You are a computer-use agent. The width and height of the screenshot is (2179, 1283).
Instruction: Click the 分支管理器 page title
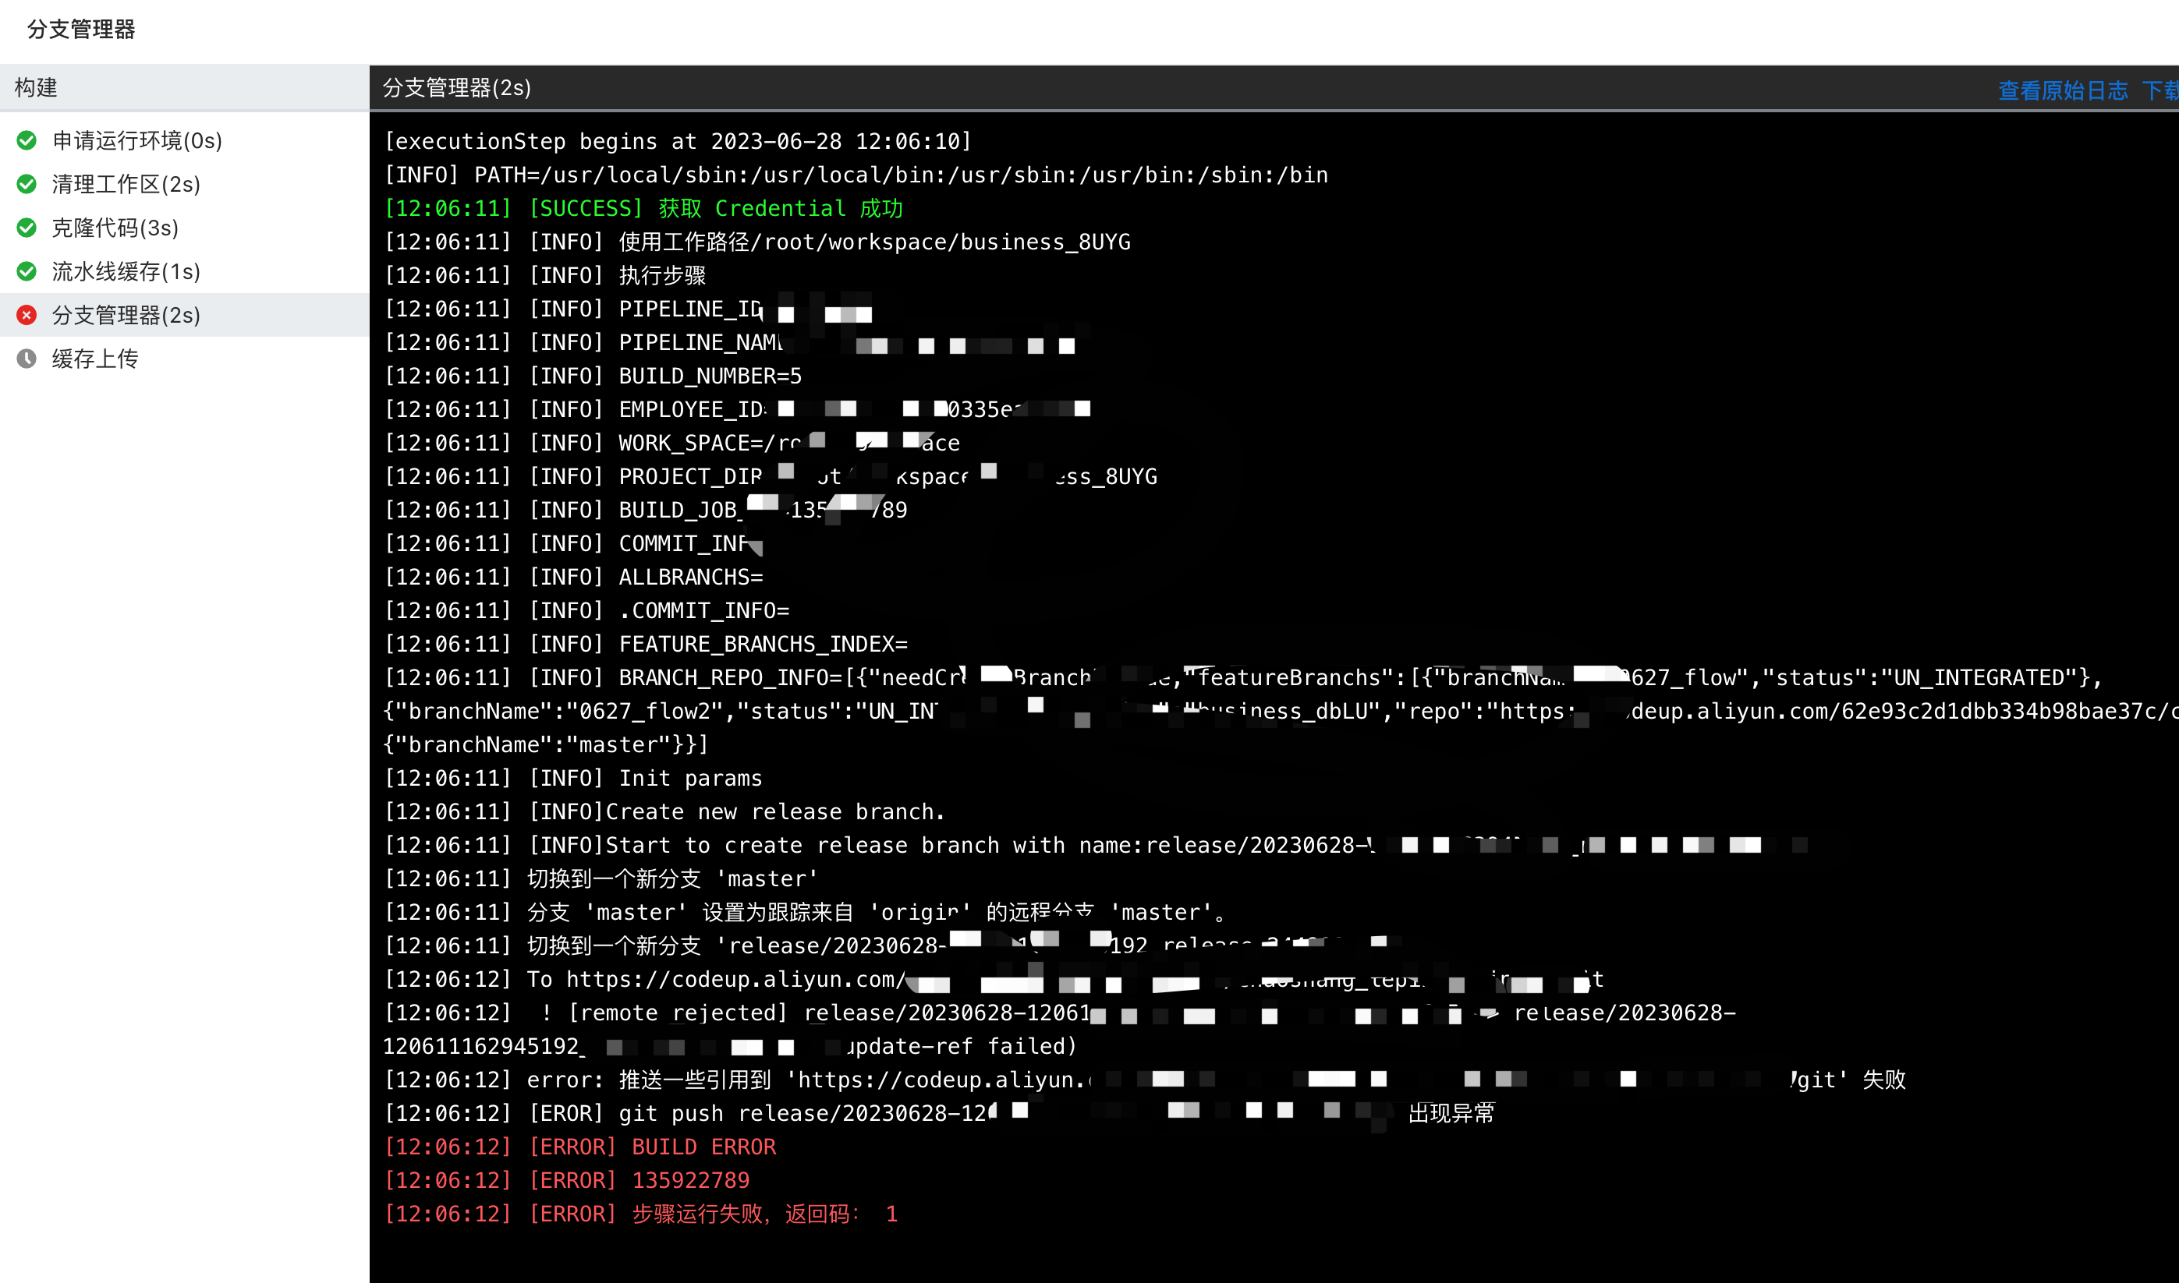[x=81, y=30]
